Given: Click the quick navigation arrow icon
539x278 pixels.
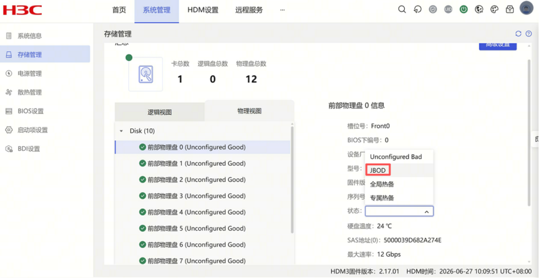Looking at the screenshot, I should (x=417, y=9).
